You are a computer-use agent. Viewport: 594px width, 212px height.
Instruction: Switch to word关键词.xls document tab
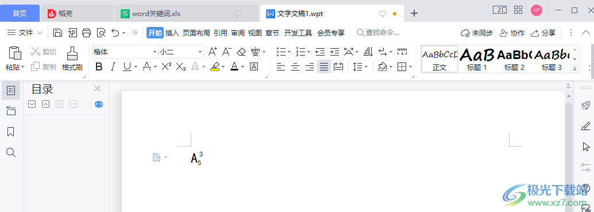pos(187,14)
